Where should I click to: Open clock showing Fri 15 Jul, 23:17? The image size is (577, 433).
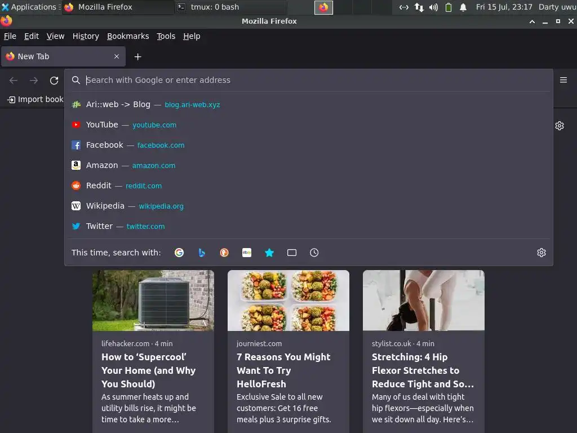(504, 7)
